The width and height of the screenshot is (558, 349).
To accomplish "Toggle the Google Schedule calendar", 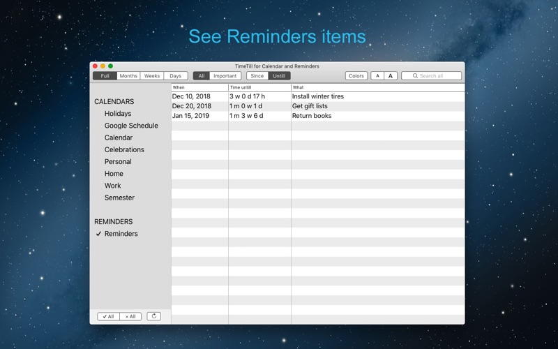I will (x=131, y=126).
